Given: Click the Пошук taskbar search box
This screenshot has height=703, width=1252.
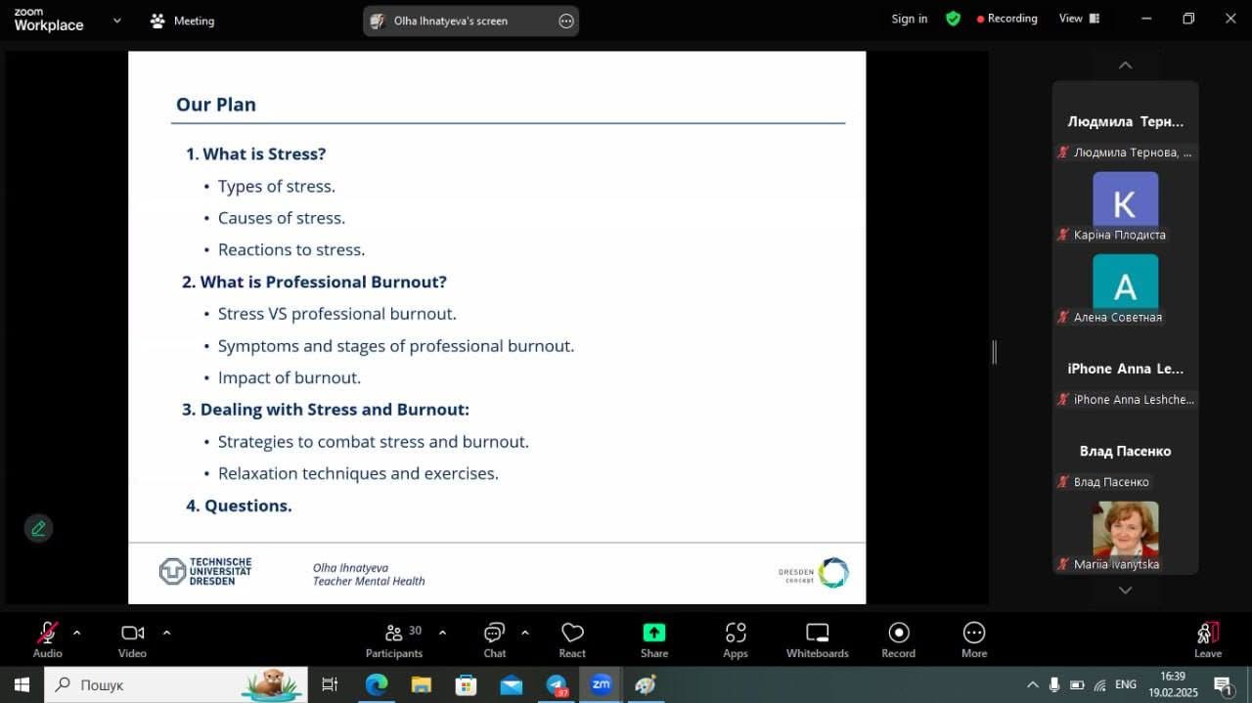Looking at the screenshot, I should (x=176, y=684).
